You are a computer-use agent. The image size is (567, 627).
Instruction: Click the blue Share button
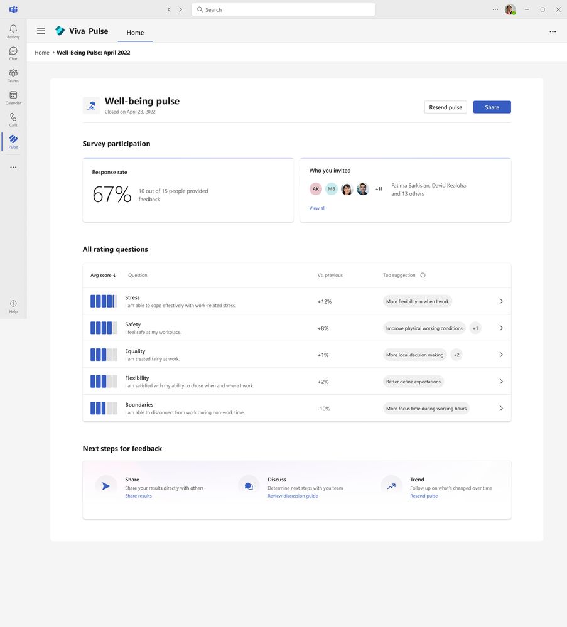(x=492, y=107)
